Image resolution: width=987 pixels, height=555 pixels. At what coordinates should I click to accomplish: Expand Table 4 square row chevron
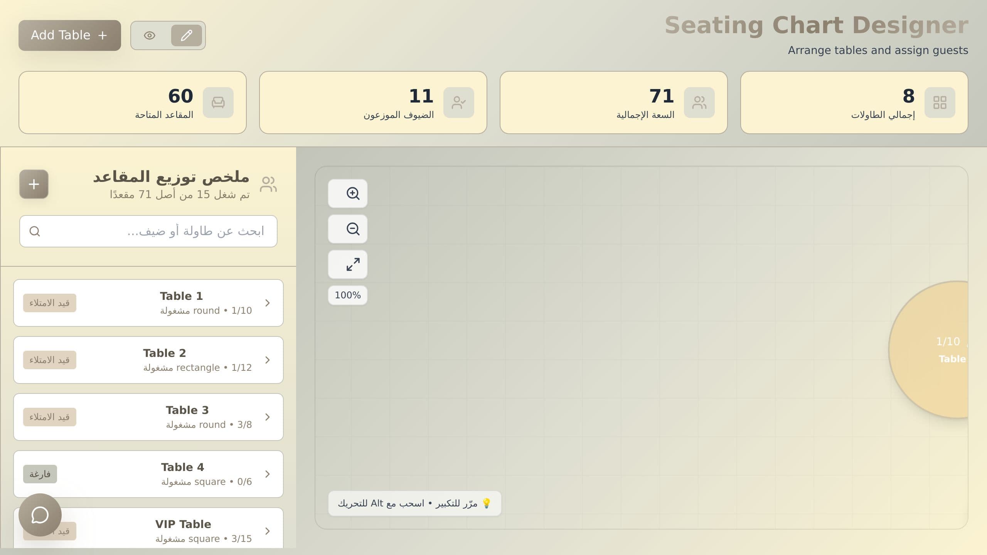(268, 474)
